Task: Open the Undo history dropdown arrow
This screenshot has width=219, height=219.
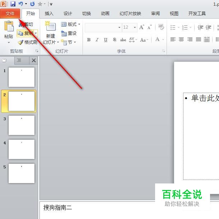Action: pyautogui.click(x=26, y=4)
